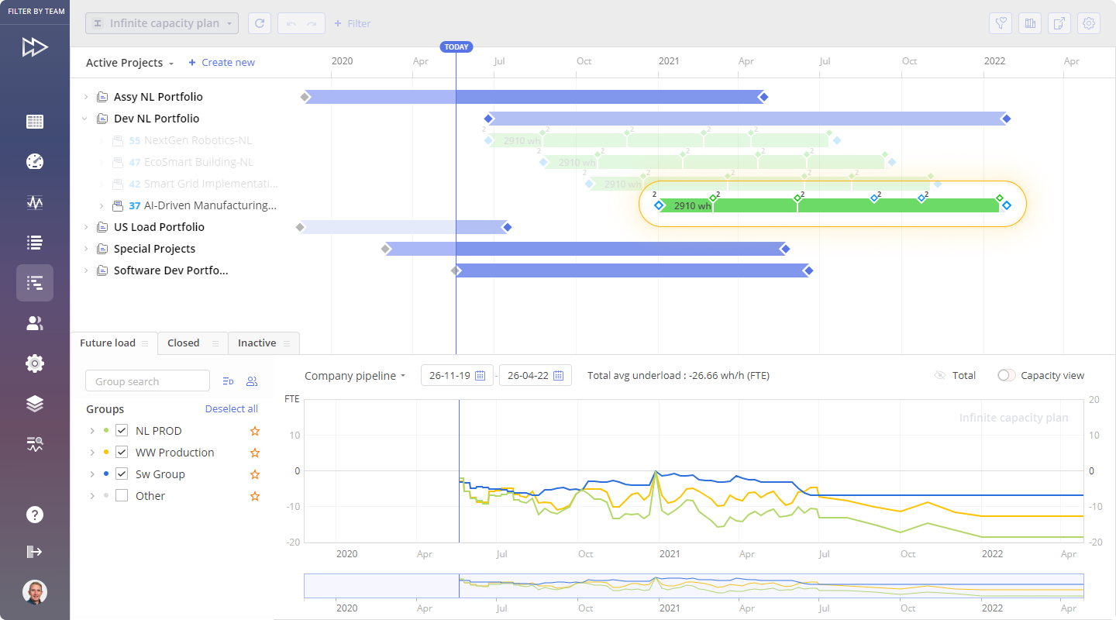Select the people icon in left sidebar
Viewport: 1116px width, 620px height.
35,323
